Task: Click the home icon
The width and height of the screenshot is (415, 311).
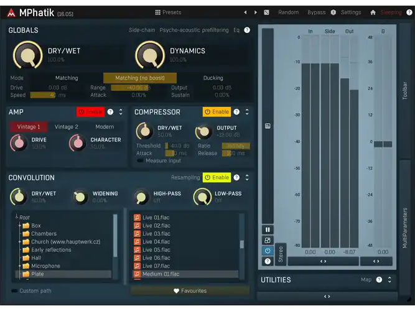Action: point(373,12)
